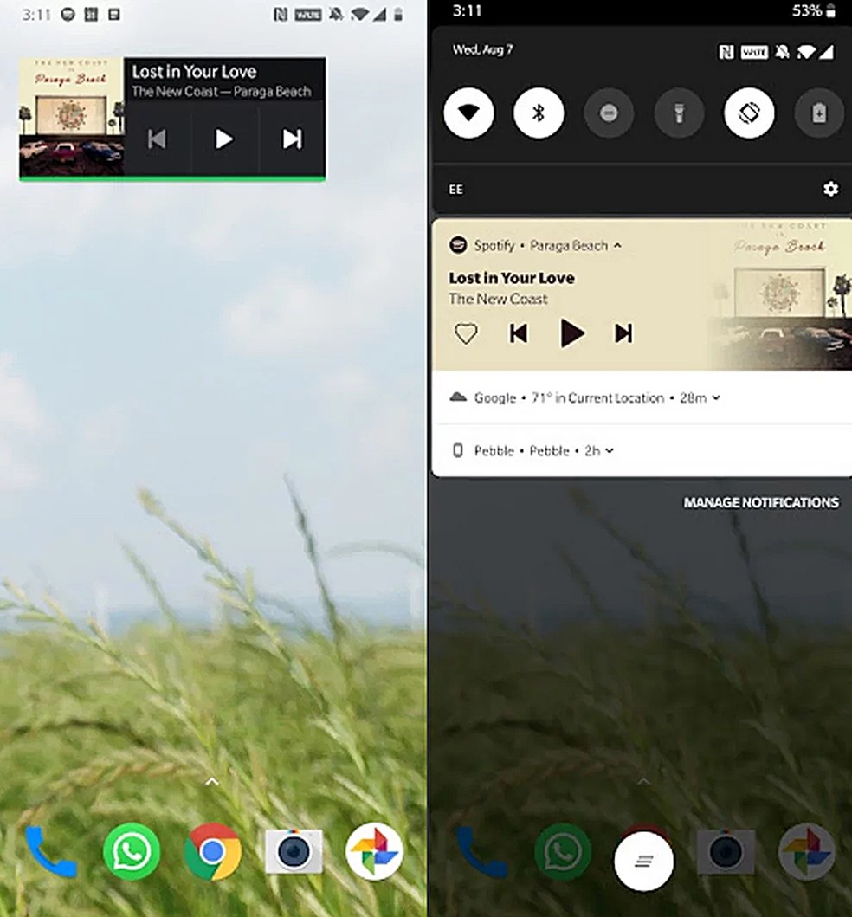Viewport: 852px width, 917px height.
Task: Tap 'The New Coast' in Spotify notification
Action: coord(498,299)
